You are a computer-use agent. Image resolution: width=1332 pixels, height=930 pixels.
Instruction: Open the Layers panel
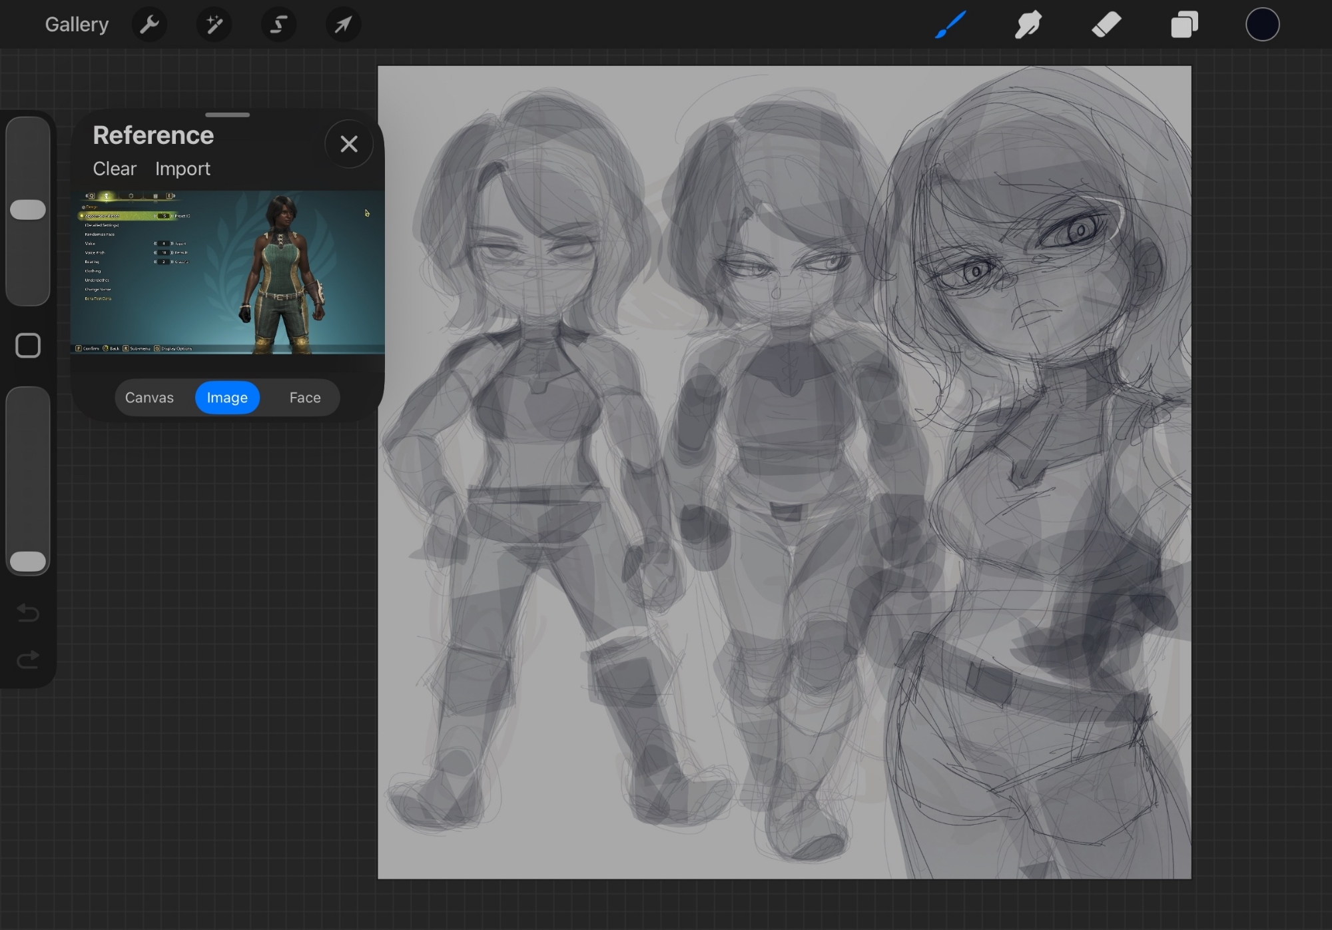(1184, 25)
